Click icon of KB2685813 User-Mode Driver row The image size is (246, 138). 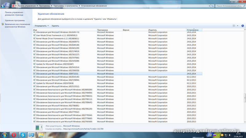point(34,35)
